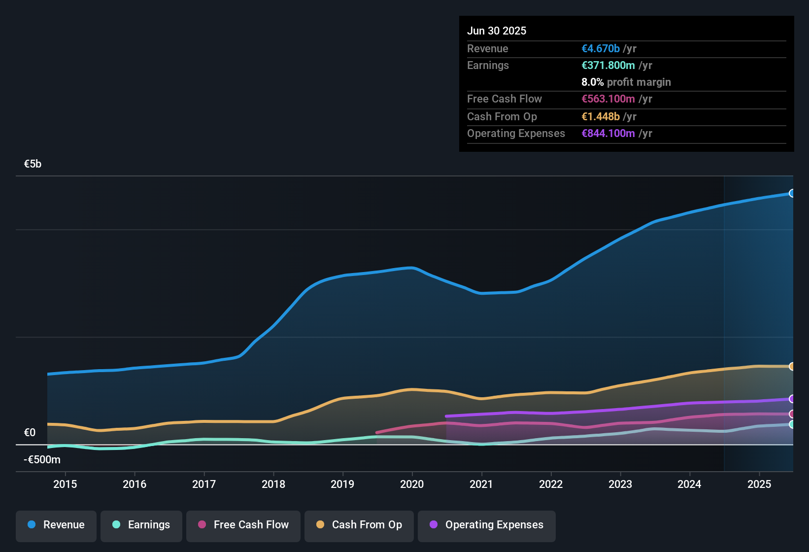Select the Operating Expenses endpoint marker

792,398
